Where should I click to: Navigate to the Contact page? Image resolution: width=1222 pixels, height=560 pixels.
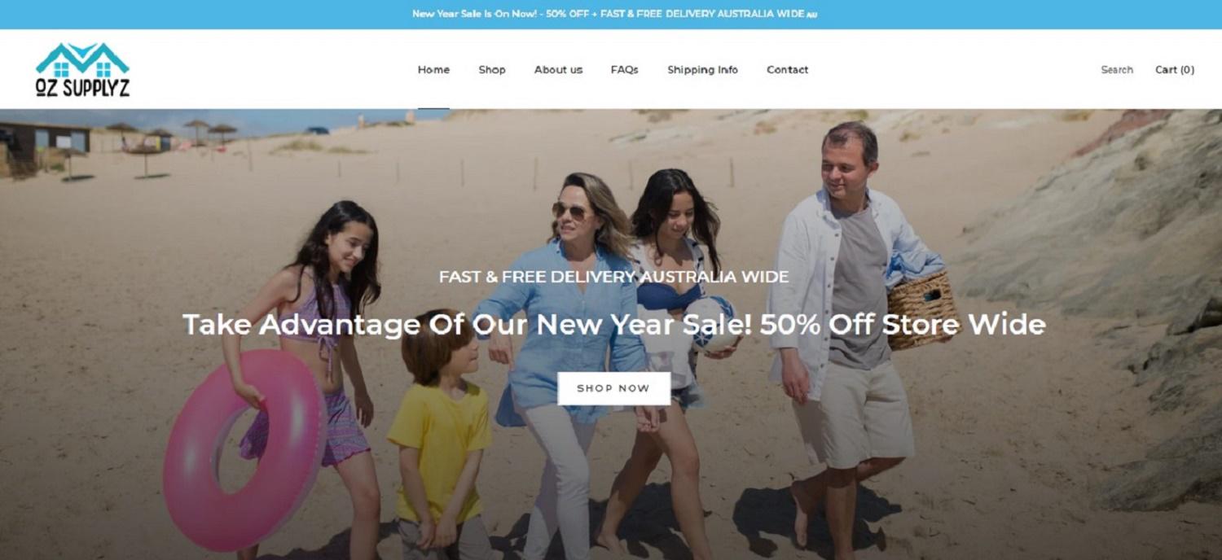[787, 70]
